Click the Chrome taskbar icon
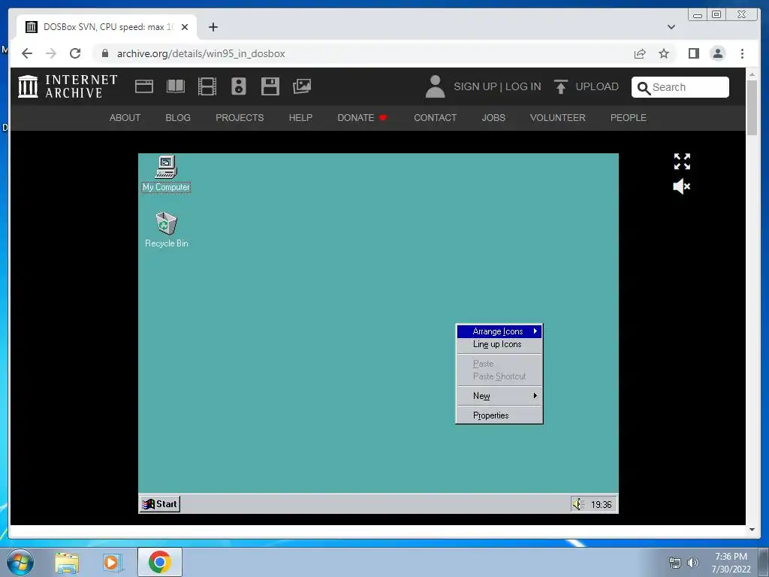 159,562
